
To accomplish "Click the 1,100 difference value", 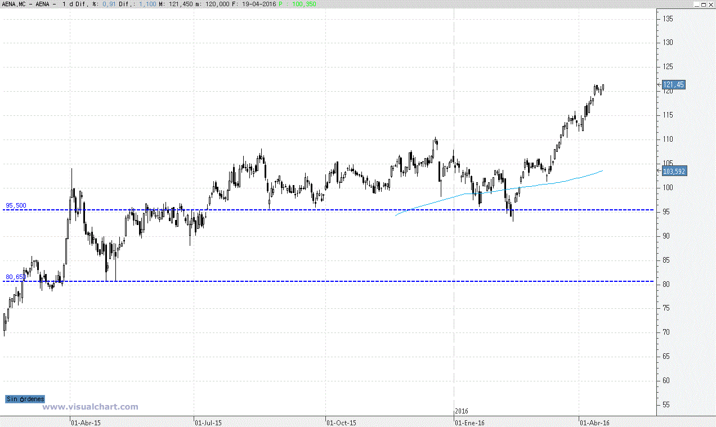I will (x=147, y=4).
